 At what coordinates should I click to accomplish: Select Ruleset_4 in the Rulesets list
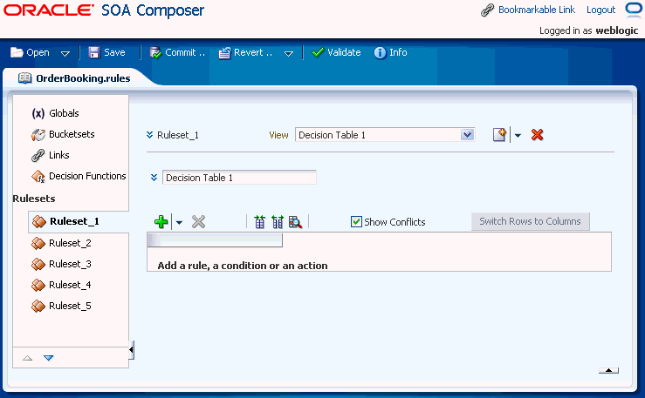61,285
